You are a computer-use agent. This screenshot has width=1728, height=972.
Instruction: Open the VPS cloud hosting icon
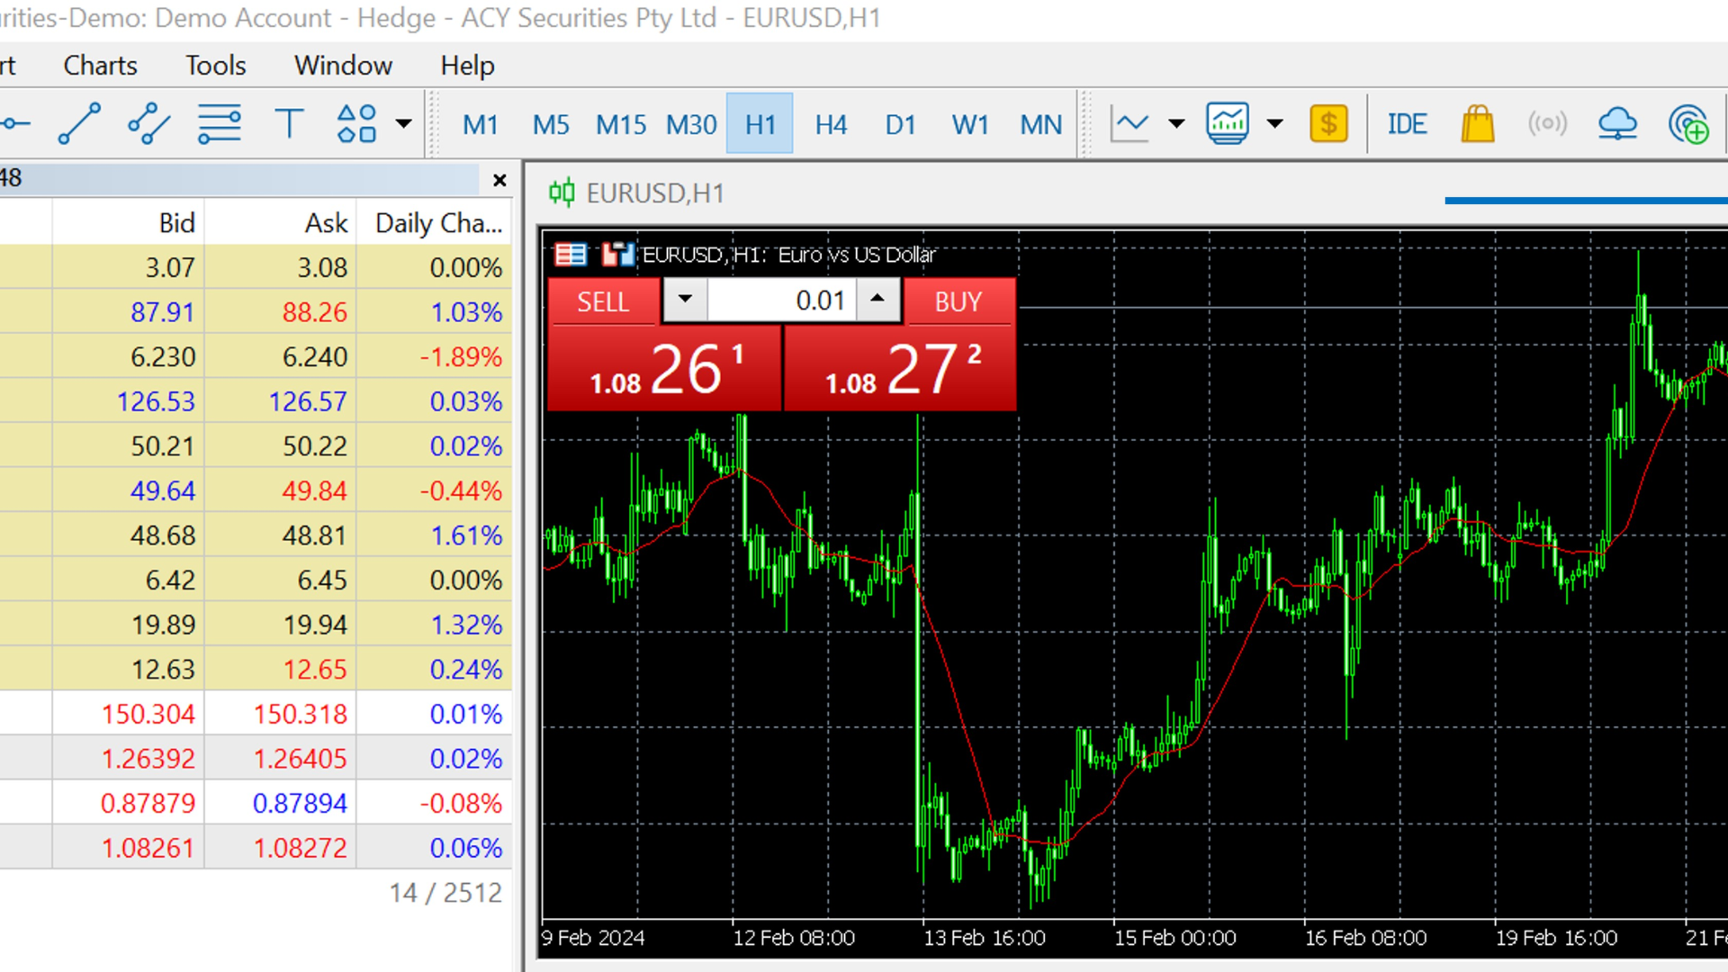tap(1617, 123)
